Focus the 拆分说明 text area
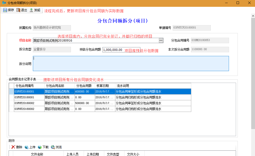Screen dimensions: 255x156 (131, 64)
